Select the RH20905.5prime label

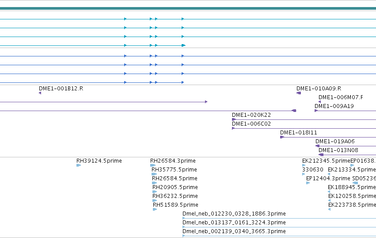(x=175, y=187)
